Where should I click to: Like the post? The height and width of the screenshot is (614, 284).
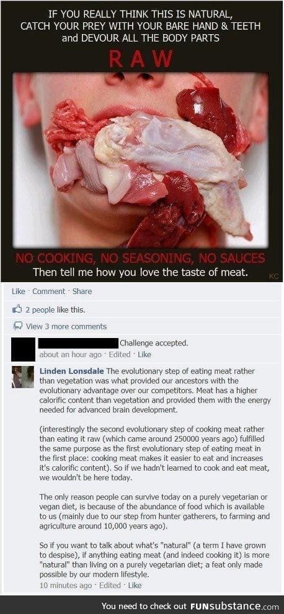click(x=18, y=291)
